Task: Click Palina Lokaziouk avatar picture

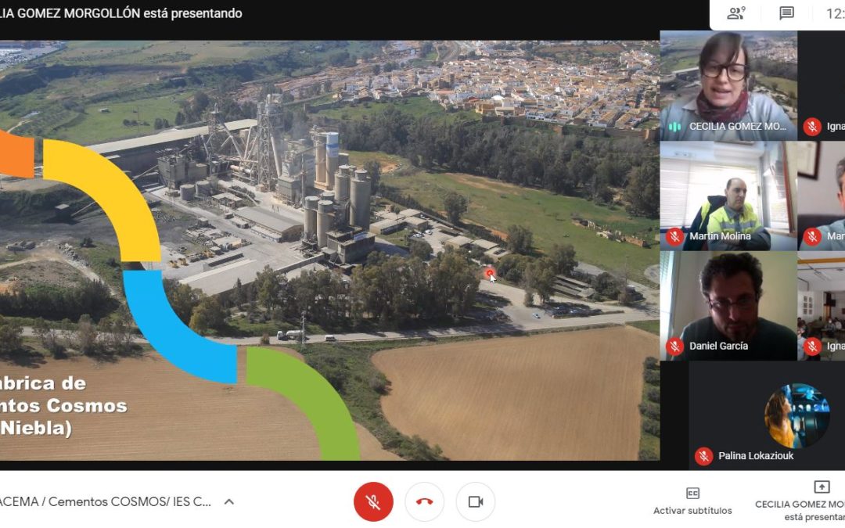Action: click(x=796, y=415)
